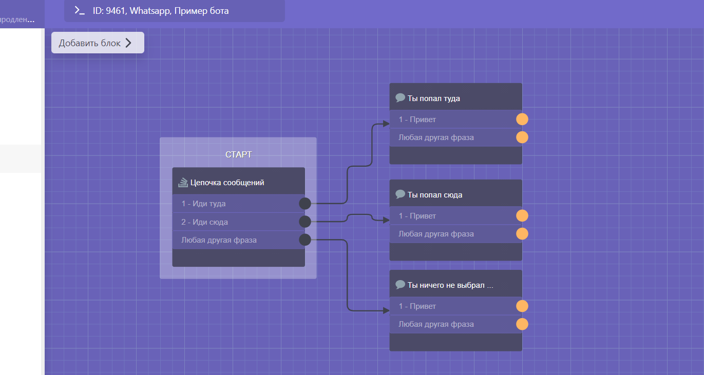This screenshot has width=704, height=375.
Task: Click the СТАРТ label of the start group
Action: 239,154
